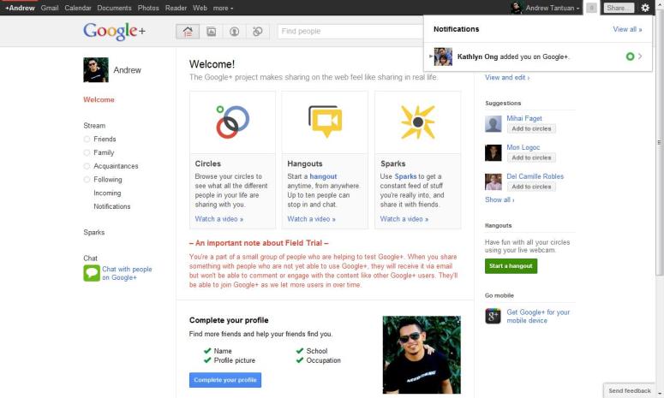Open +Andrew in the top bar
The width and height of the screenshot is (664, 398).
click(x=20, y=8)
